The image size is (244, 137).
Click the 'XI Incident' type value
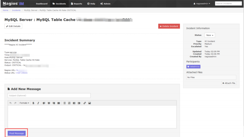coord(210,41)
